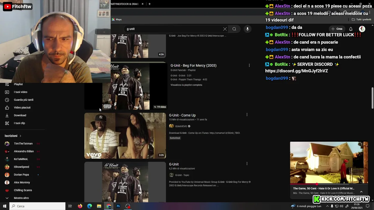Click the Sottotitoli badge on Come Up
374x210 pixels.
pos(175,138)
